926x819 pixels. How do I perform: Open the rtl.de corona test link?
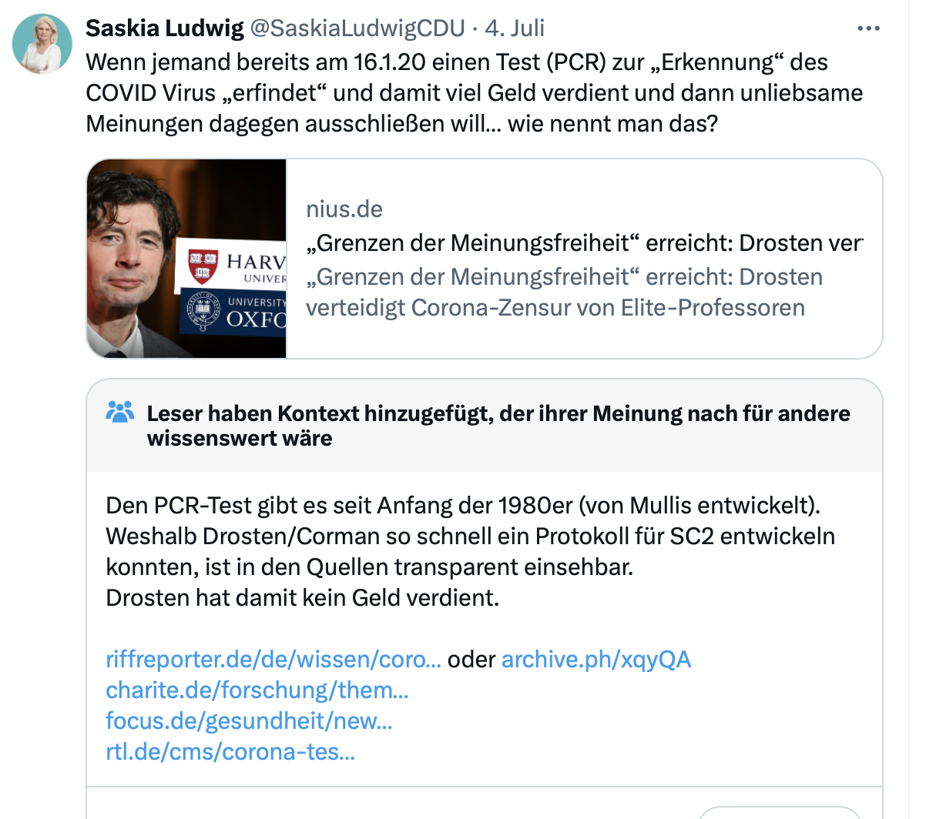230,752
